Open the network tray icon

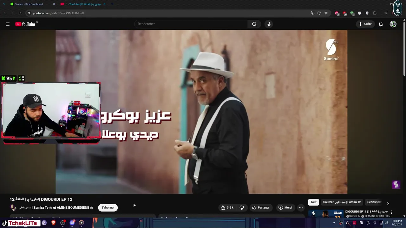(381, 223)
